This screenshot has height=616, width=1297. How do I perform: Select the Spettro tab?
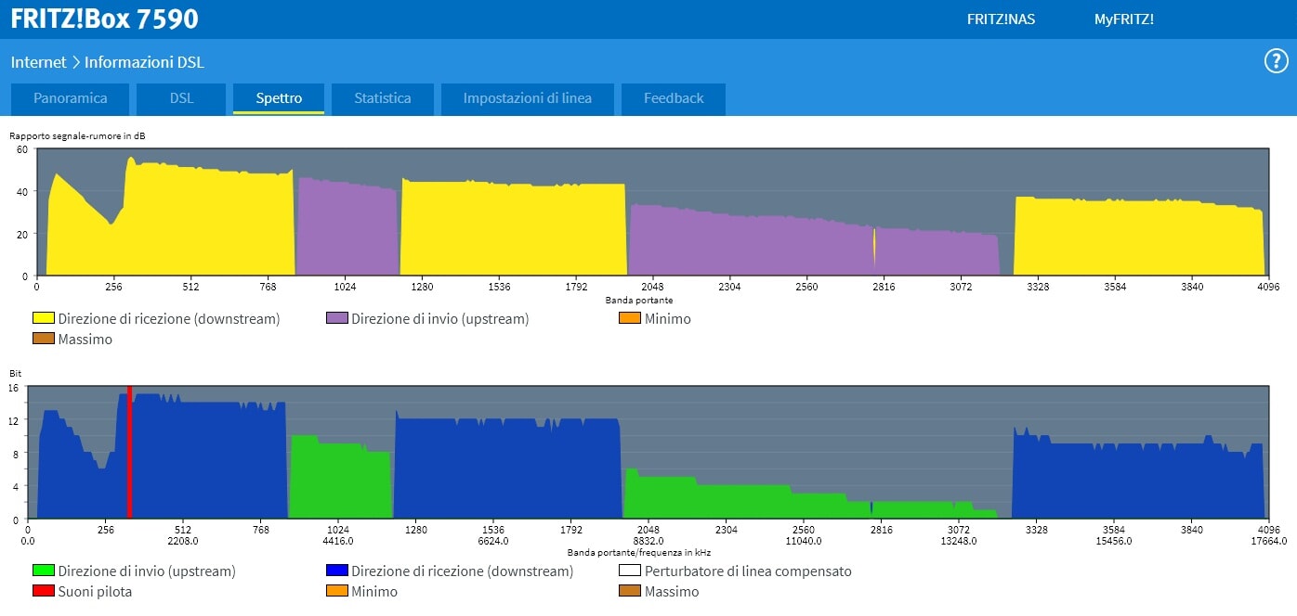pos(279,98)
